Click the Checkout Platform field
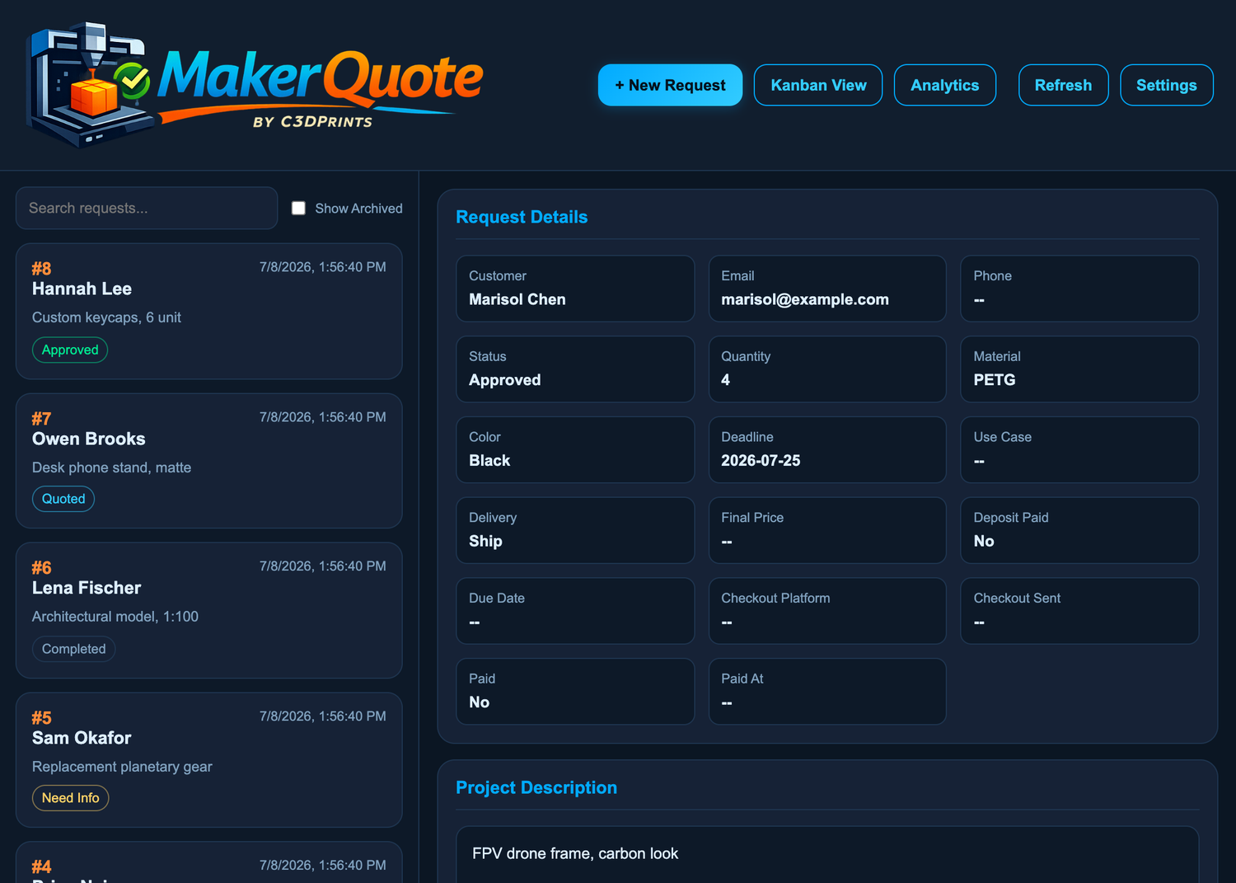 [827, 611]
